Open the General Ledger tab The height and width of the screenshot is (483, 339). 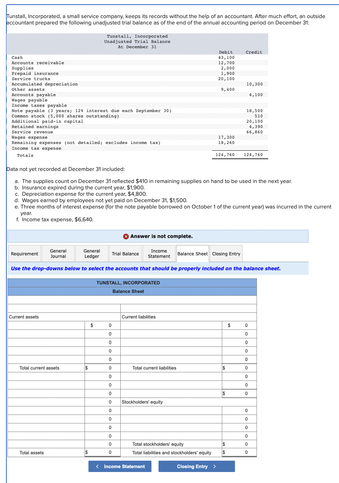click(91, 253)
